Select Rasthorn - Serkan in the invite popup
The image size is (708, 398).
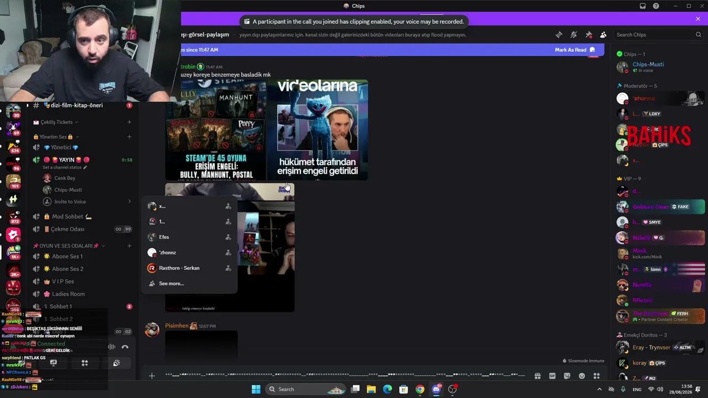pos(190,268)
